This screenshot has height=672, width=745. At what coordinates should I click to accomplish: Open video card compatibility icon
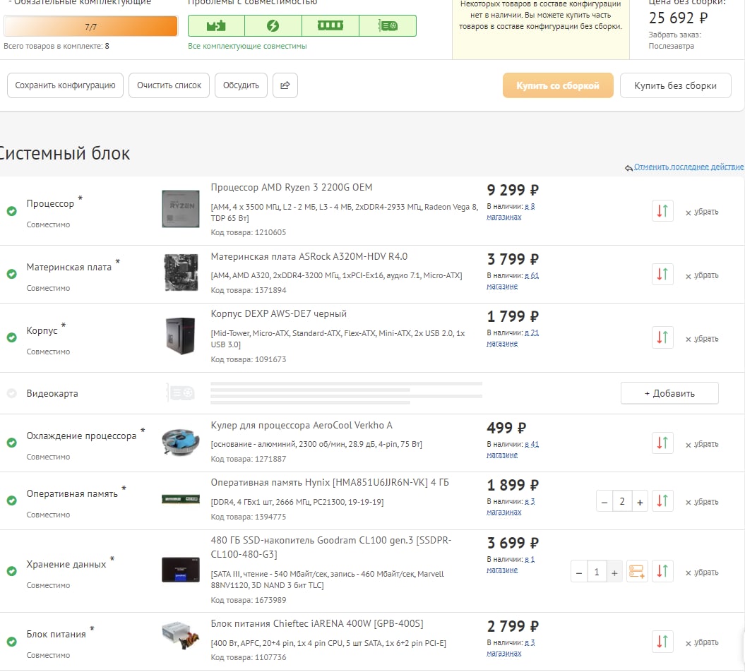388,25
